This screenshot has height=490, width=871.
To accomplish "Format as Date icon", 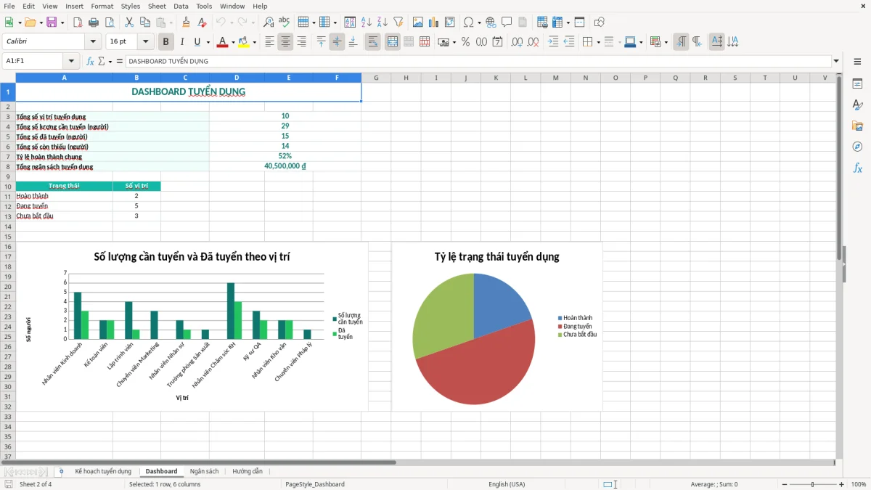I will (497, 42).
